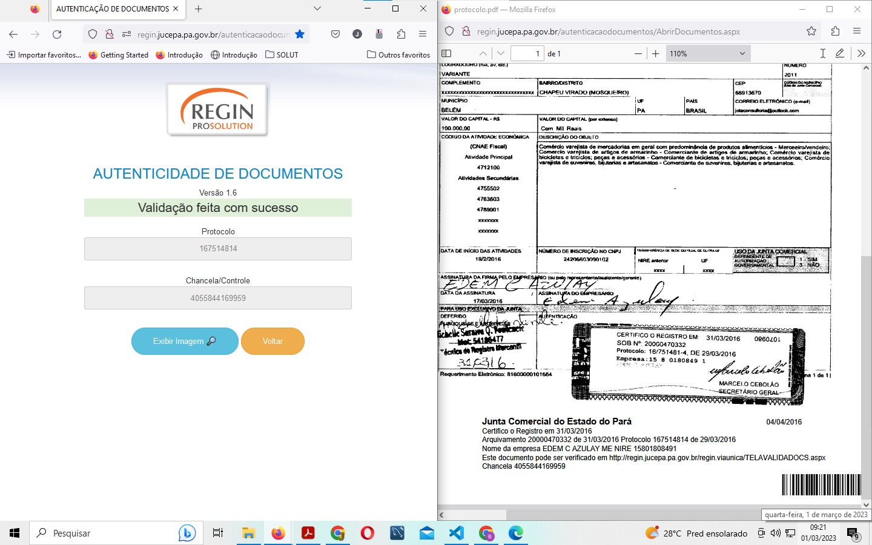The width and height of the screenshot is (872, 545).
Task: Open Adobe Acrobat from the taskbar
Action: click(308, 533)
